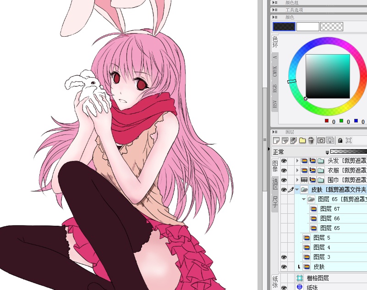Click inside the saturation-brightness color square
The image size is (367, 290).
tap(328, 77)
